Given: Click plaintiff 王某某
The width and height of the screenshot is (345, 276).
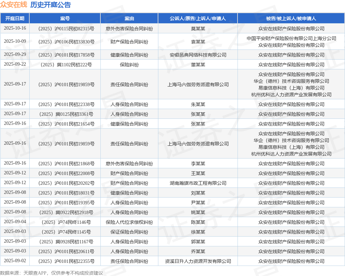Looking at the screenshot, I should click(x=198, y=173).
